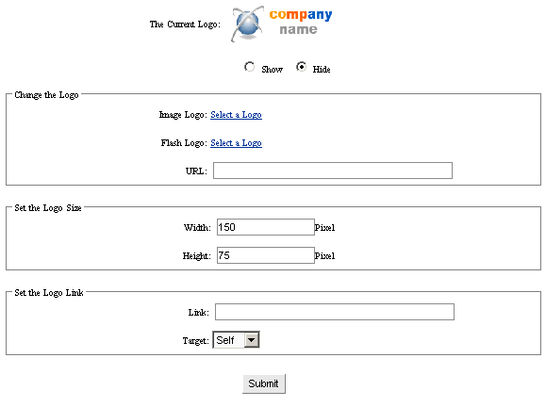The width and height of the screenshot is (546, 407).
Task: Click The Current Logo label
Action: 185,24
